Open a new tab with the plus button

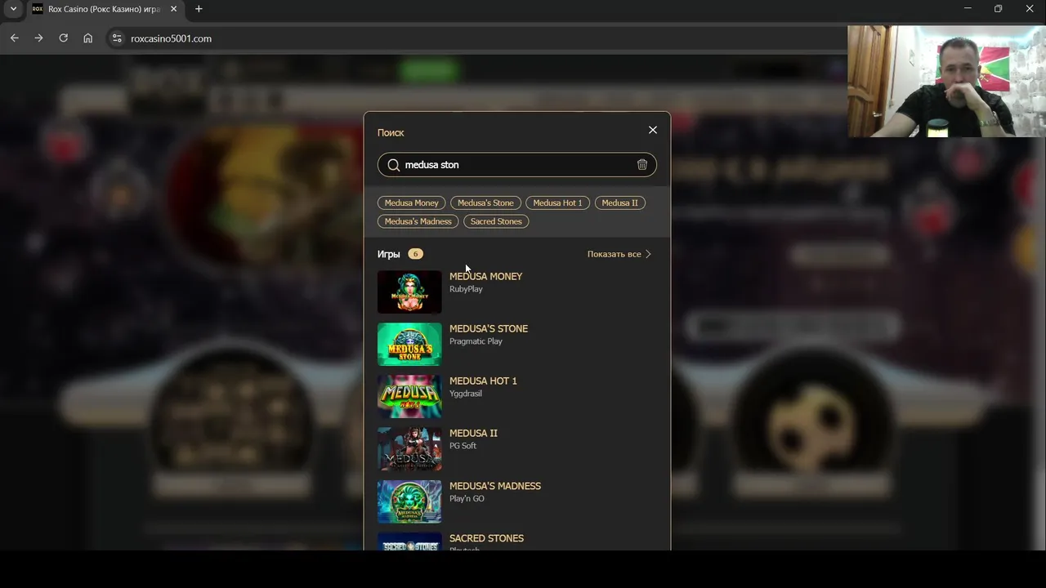click(199, 9)
